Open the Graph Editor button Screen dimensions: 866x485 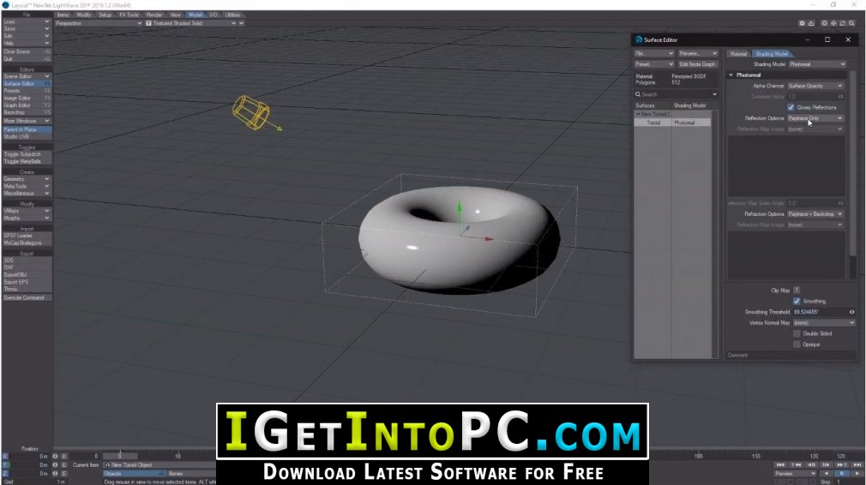click(x=27, y=105)
